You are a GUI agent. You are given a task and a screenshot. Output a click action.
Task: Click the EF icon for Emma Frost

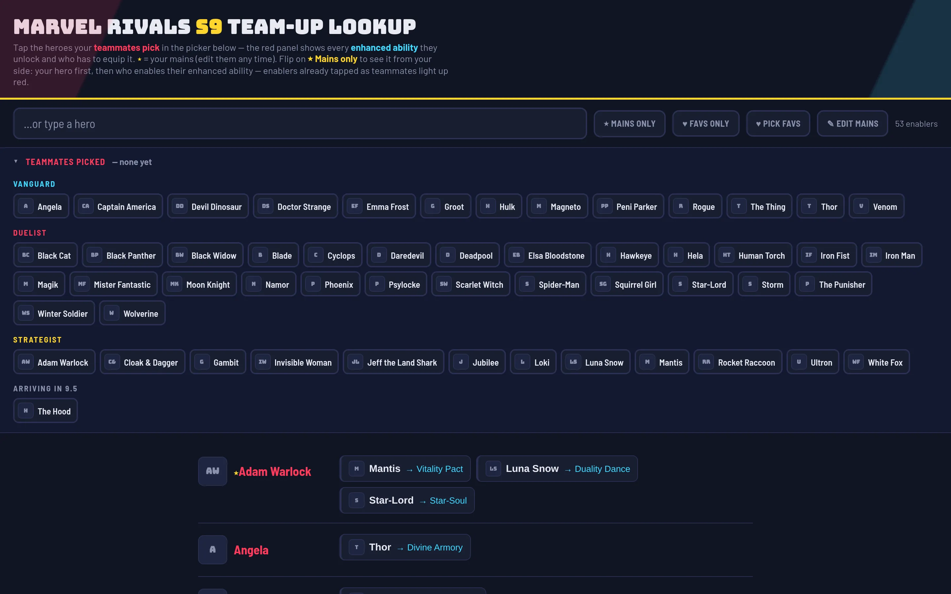point(354,206)
